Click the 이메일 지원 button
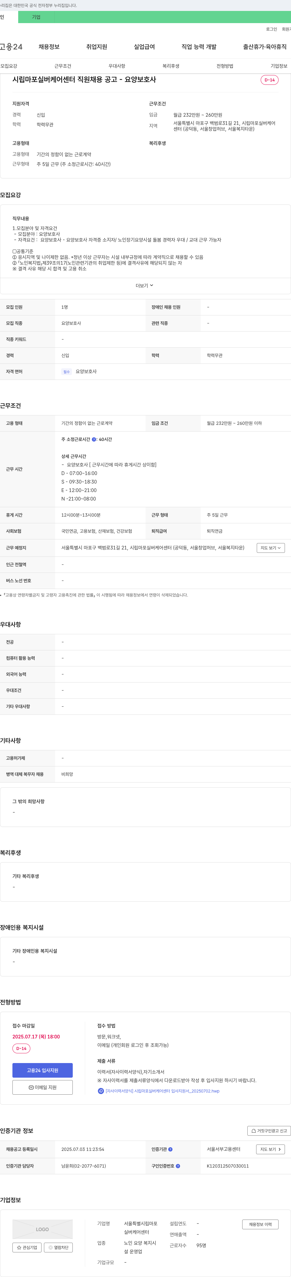The height and width of the screenshot is (1277, 291). (42, 1087)
